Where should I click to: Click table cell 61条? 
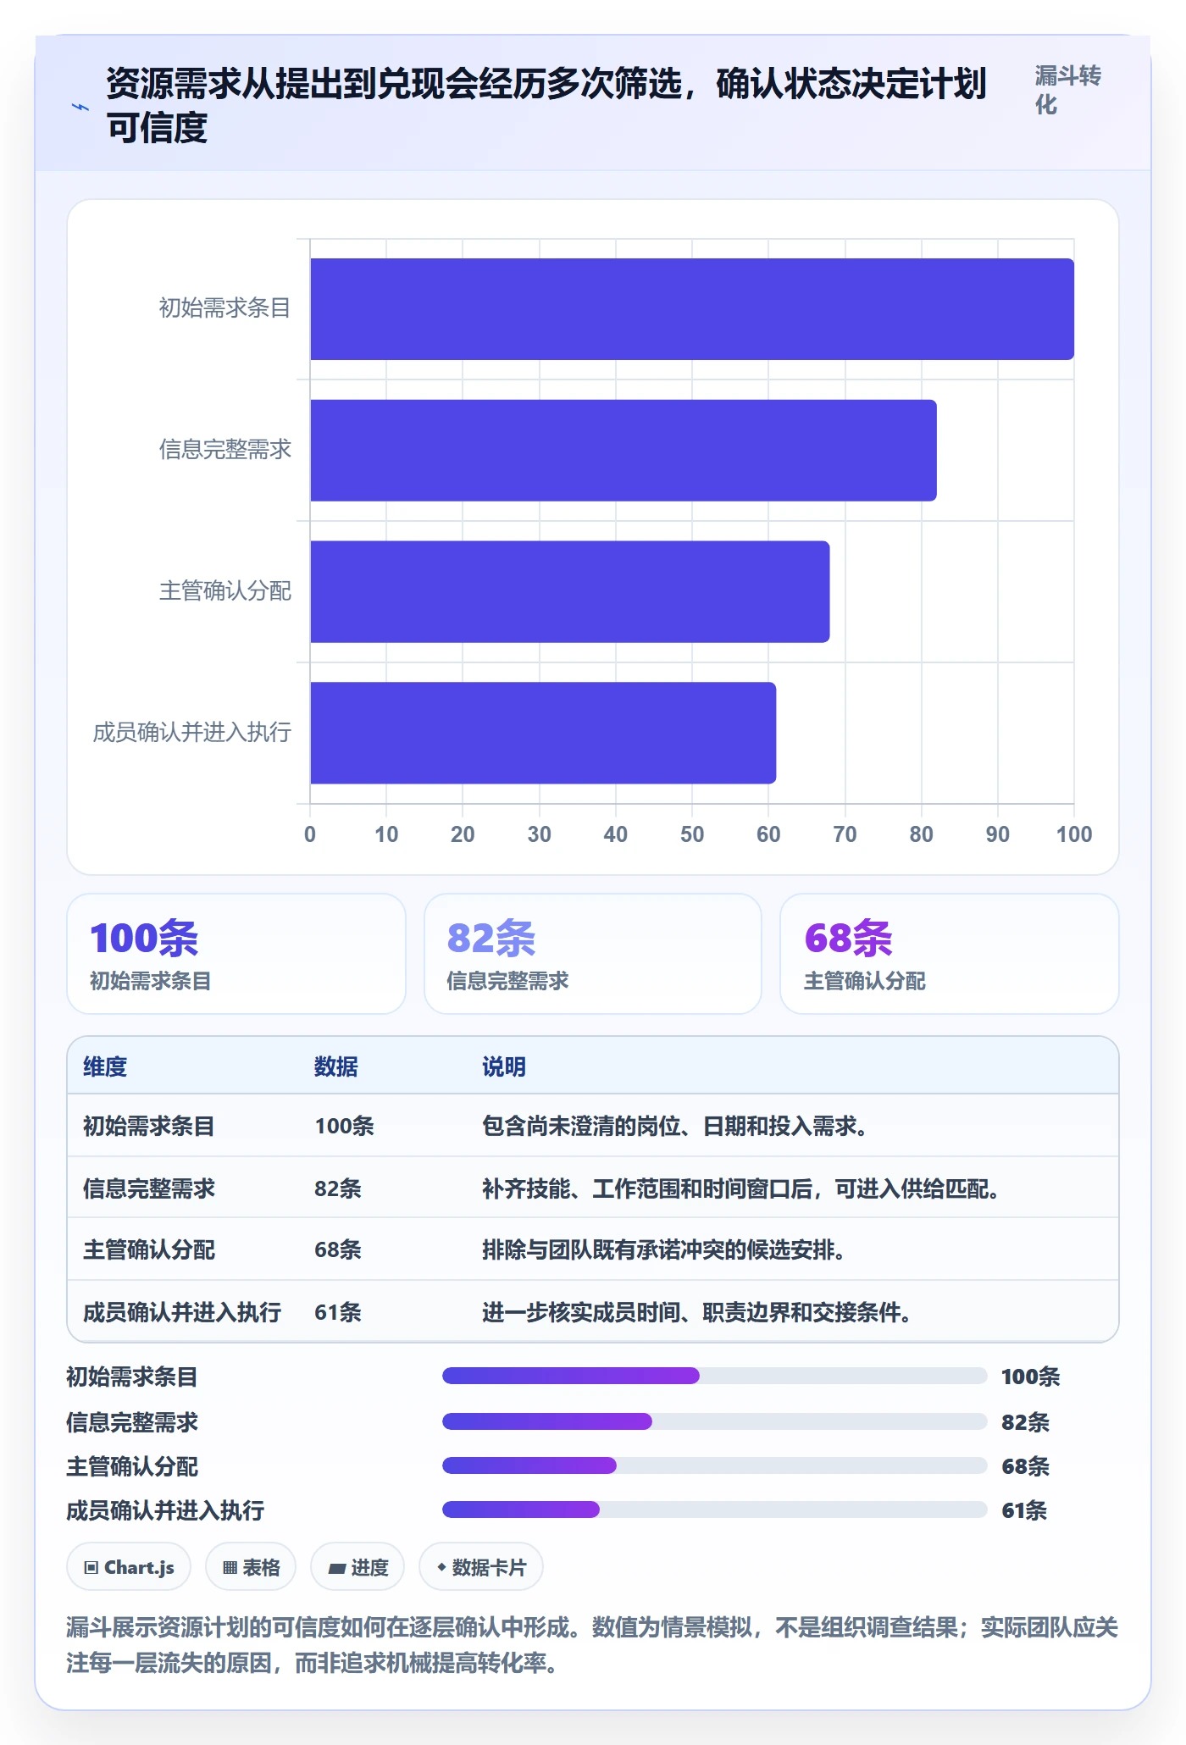[x=338, y=1312]
